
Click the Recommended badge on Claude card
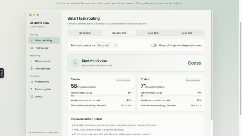(x=123, y=80)
